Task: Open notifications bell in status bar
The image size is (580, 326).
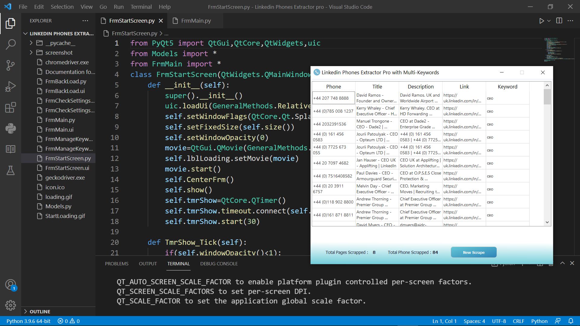Action: tap(571, 321)
